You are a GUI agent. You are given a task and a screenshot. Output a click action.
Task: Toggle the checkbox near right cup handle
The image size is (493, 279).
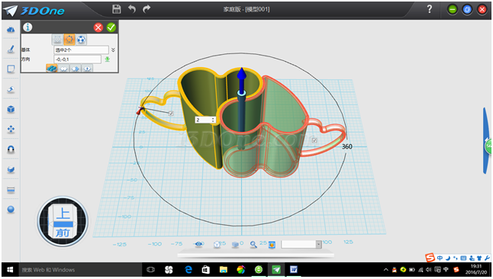tap(314, 140)
